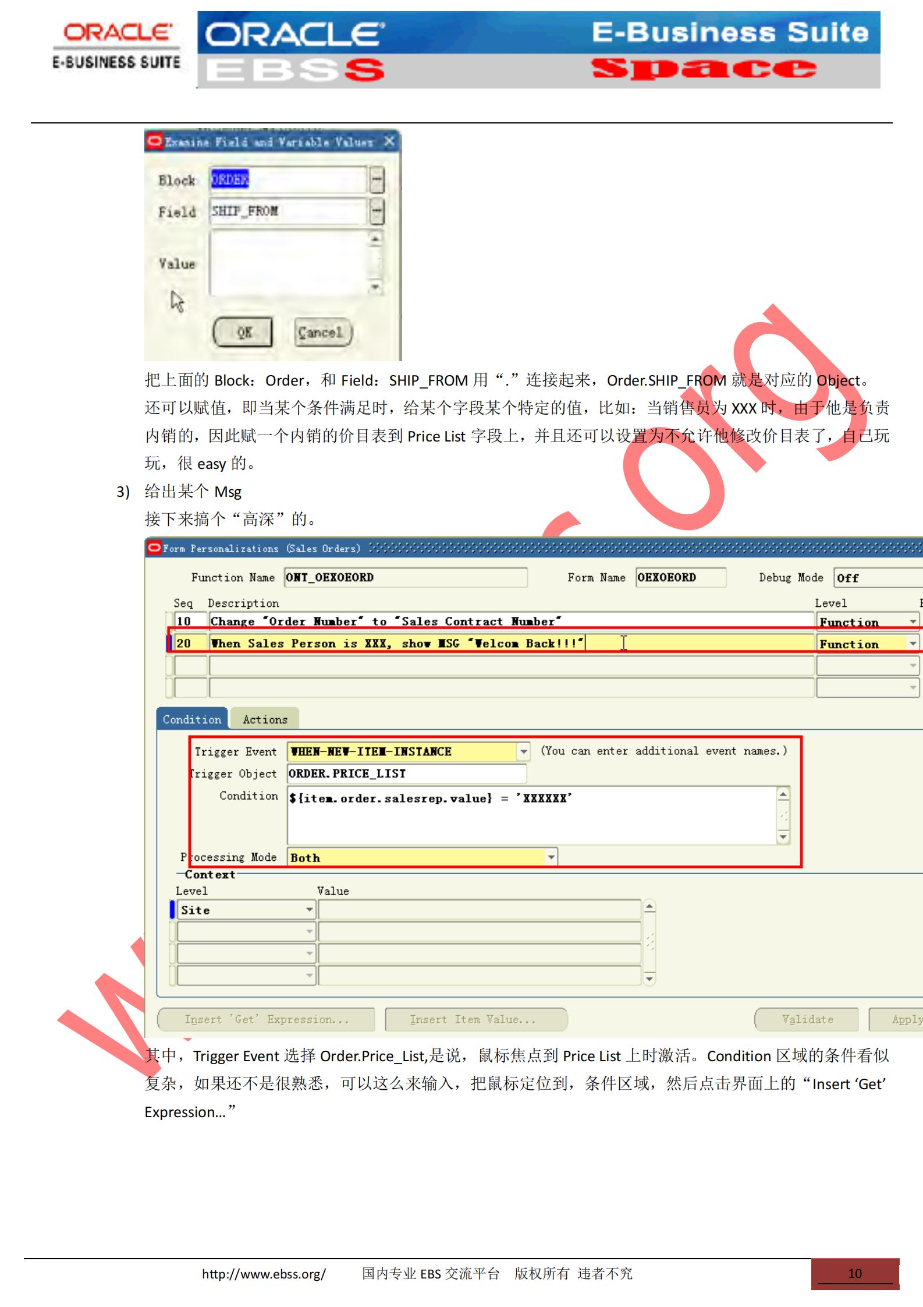Switch to the Condition tab

pos(192,719)
